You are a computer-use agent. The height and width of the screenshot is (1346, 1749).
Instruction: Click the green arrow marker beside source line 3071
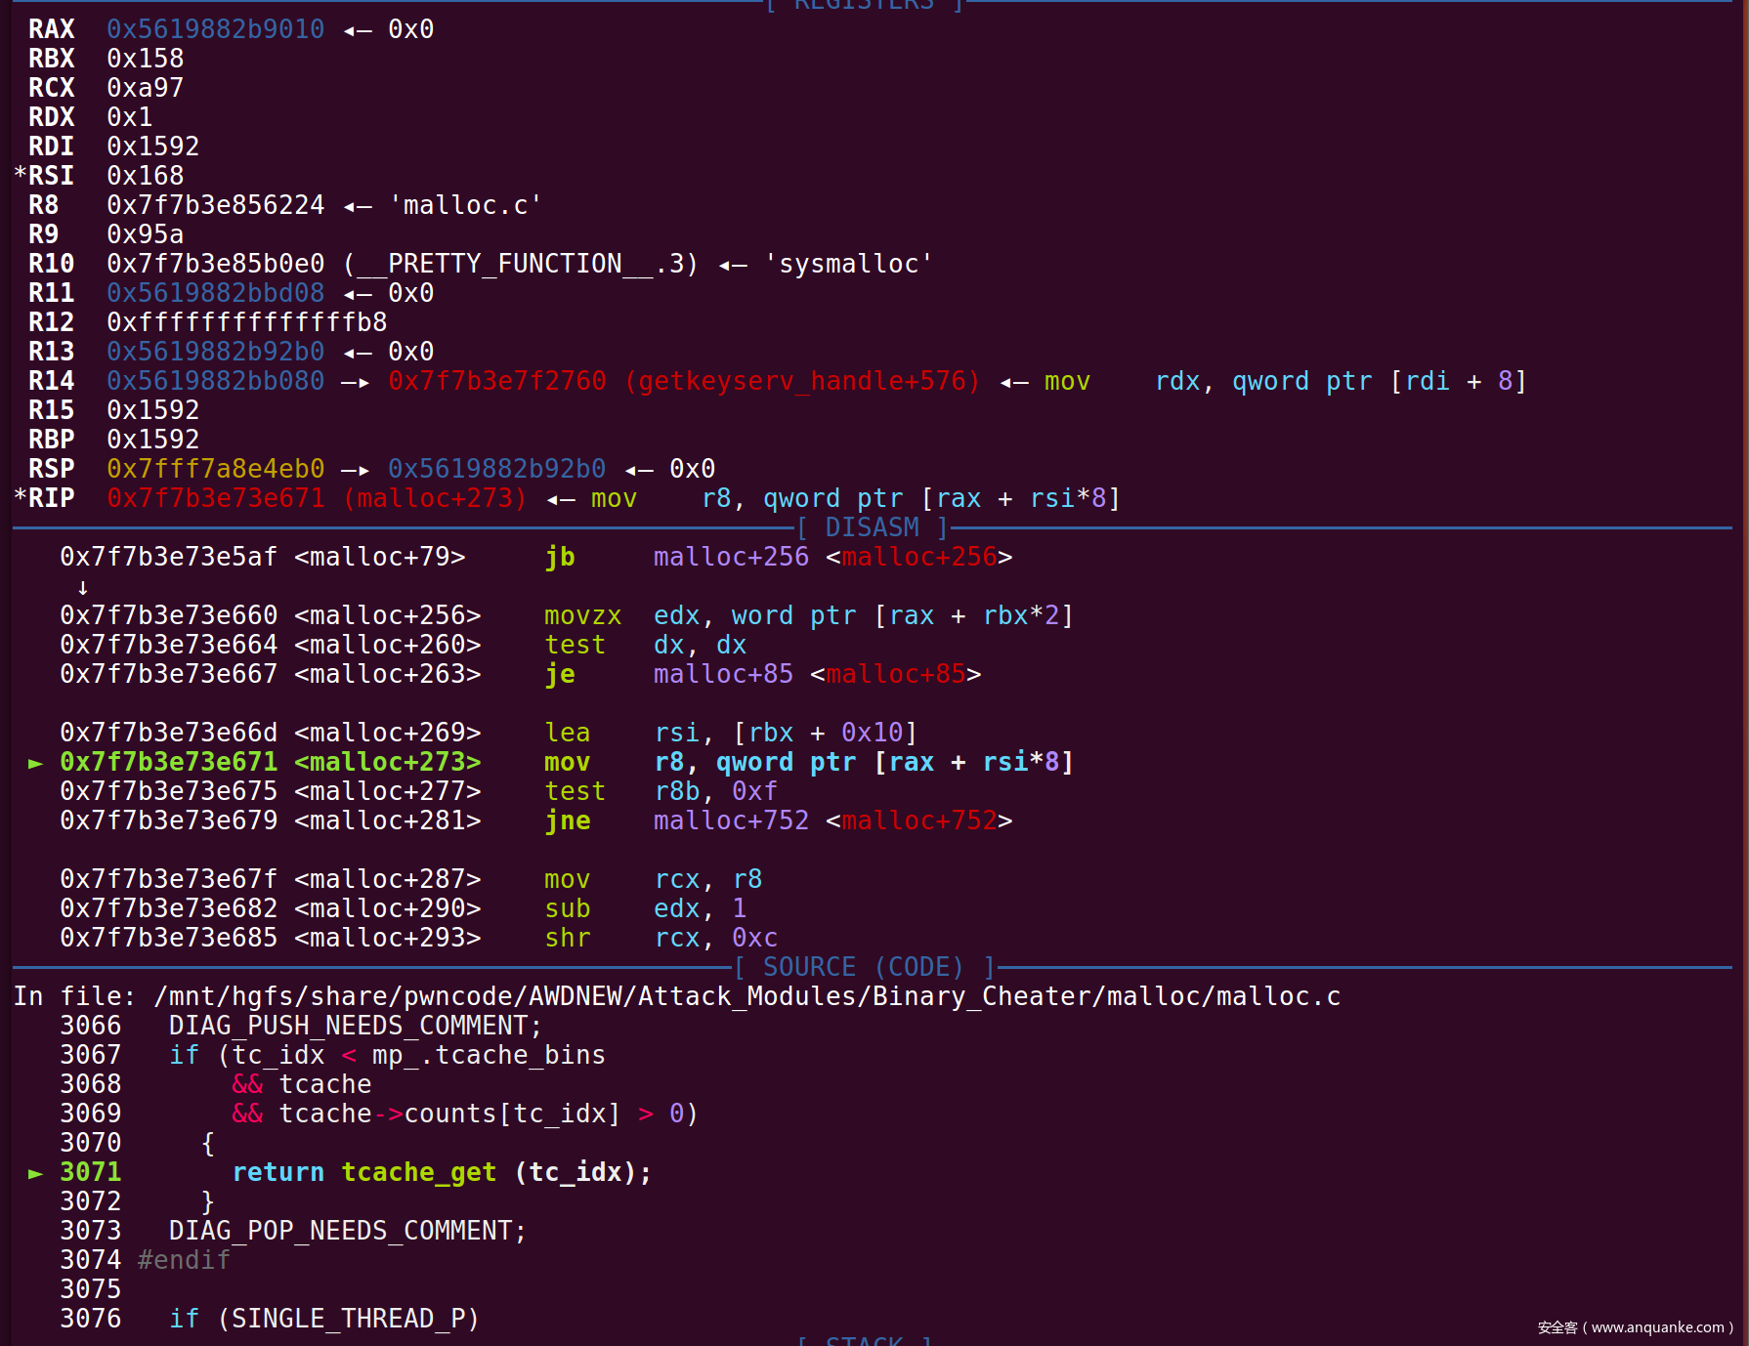[35, 1173]
